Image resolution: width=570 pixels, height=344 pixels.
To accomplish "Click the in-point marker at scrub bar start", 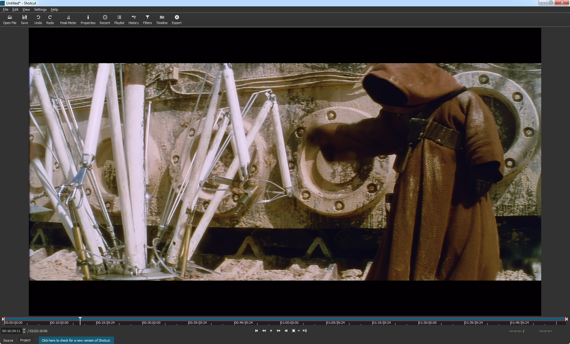I will (x=3, y=319).
